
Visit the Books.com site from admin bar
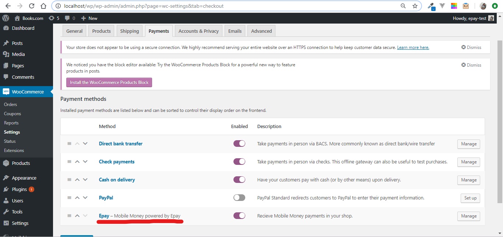click(x=29, y=18)
